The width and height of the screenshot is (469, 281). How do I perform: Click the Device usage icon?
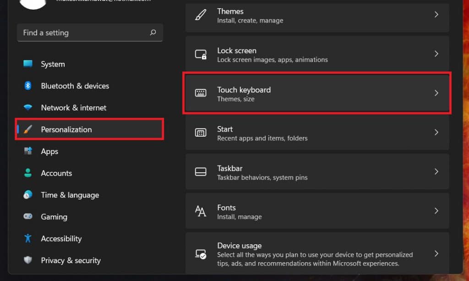pyautogui.click(x=201, y=254)
